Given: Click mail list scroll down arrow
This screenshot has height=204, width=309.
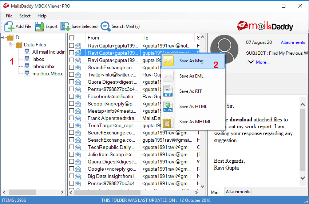Looking at the screenshot, I should (x=203, y=187).
